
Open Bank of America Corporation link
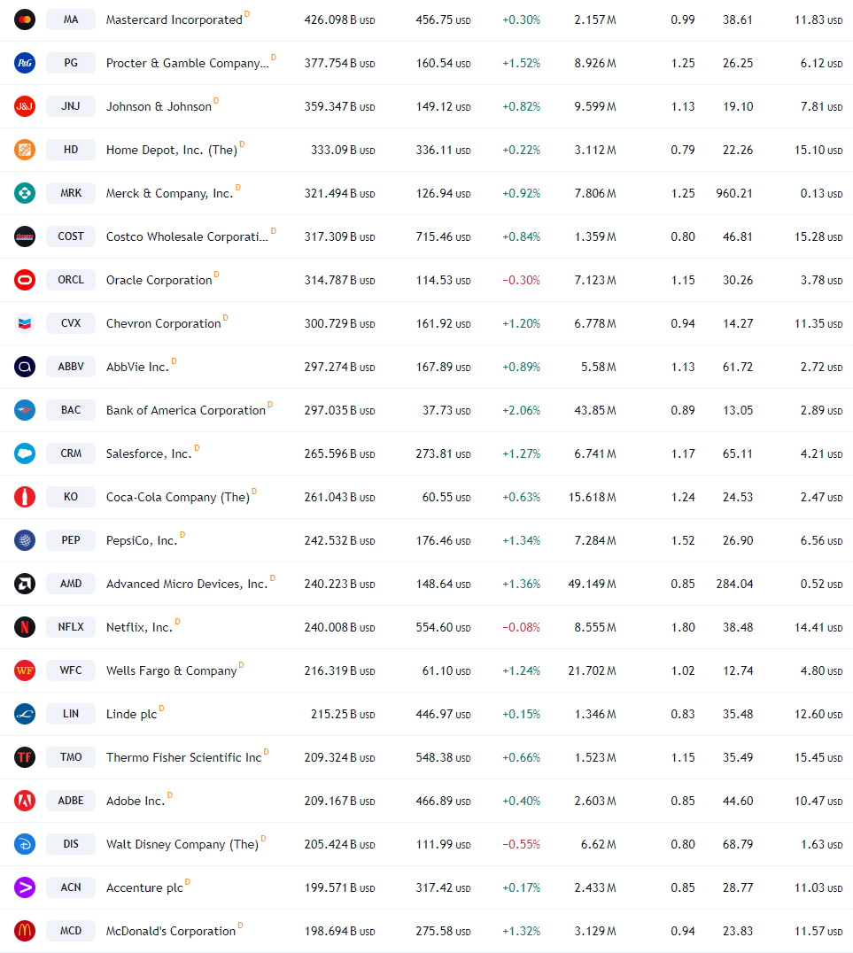tap(186, 411)
